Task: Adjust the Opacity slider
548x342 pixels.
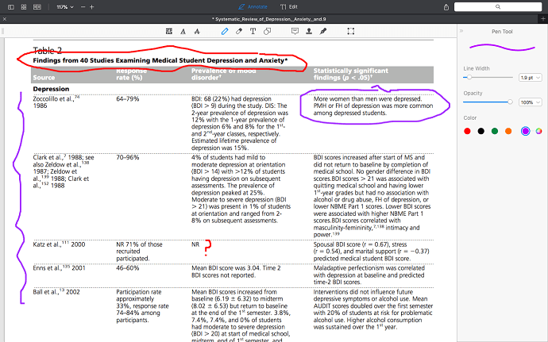Action: [488, 102]
